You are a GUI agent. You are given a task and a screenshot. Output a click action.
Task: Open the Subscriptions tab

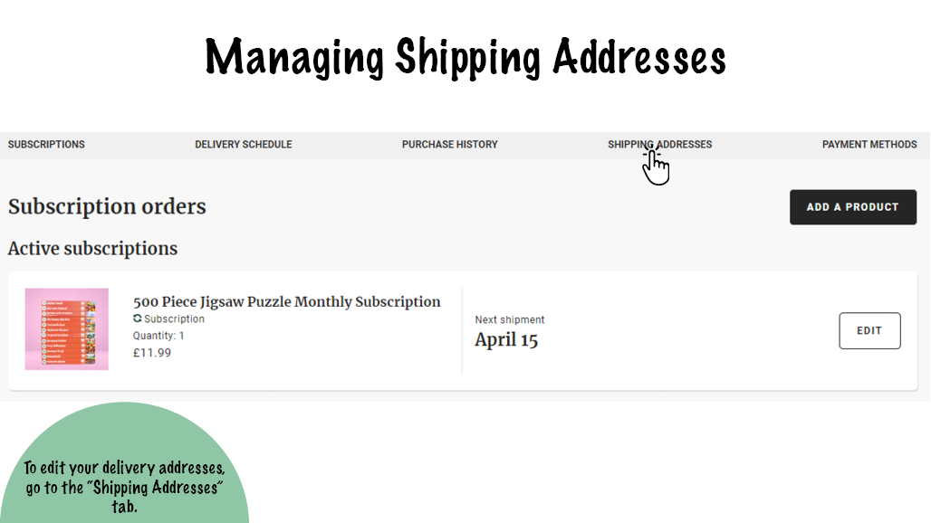pyautogui.click(x=46, y=145)
